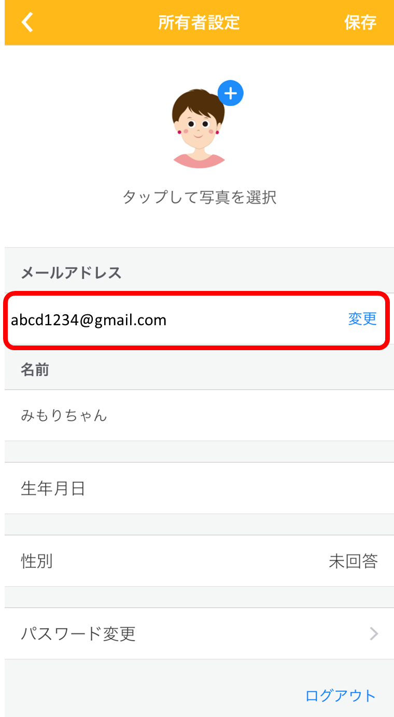This screenshot has width=394, height=717.
Task: Tap the blue plus badge on avatar
Action: pos(231,94)
